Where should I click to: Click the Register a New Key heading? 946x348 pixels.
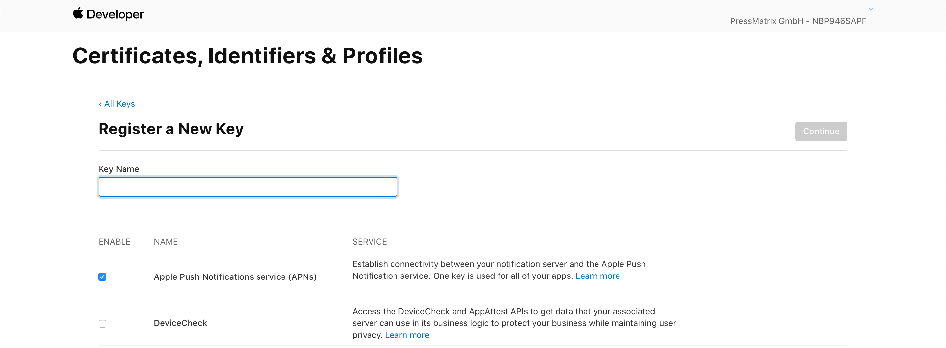click(171, 129)
